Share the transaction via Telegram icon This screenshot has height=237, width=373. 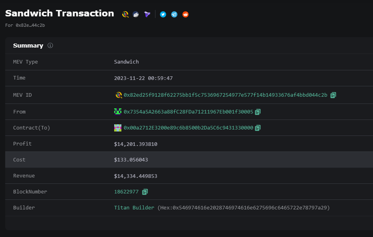point(174,14)
